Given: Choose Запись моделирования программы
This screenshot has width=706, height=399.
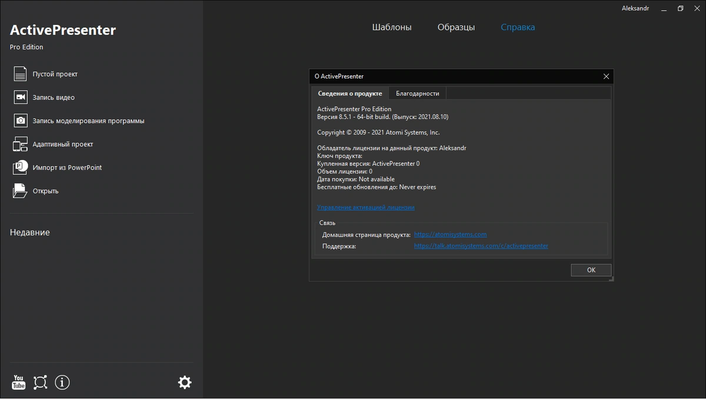Looking at the screenshot, I should pyautogui.click(x=88, y=121).
